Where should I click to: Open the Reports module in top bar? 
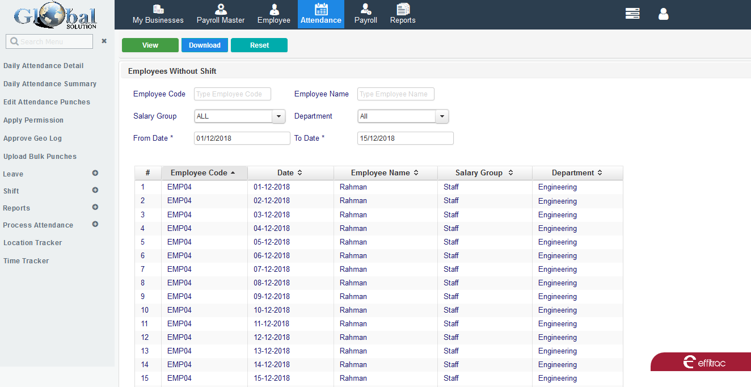click(x=403, y=14)
